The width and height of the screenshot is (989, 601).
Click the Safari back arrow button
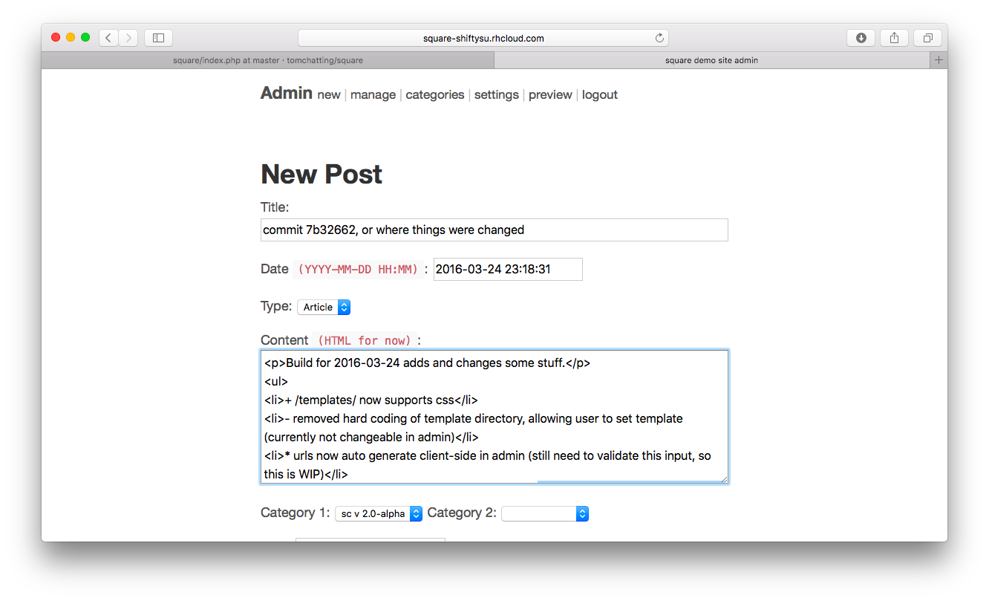108,38
